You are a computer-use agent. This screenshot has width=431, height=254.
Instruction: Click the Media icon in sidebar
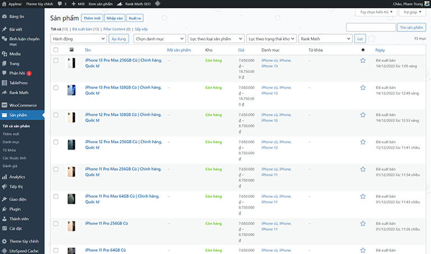coord(4,54)
